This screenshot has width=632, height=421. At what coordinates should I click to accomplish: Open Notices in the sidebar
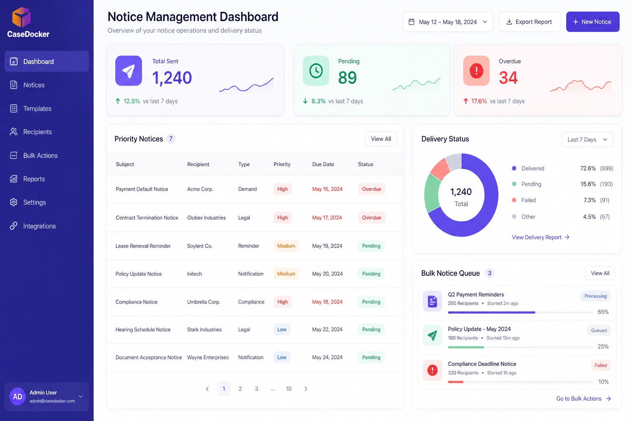point(46,85)
